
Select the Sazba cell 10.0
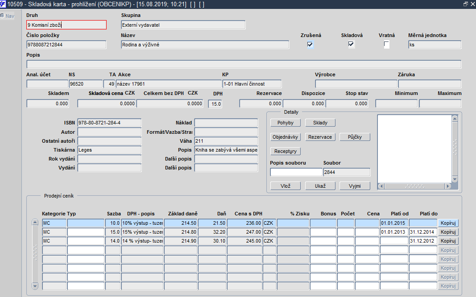coord(112,223)
